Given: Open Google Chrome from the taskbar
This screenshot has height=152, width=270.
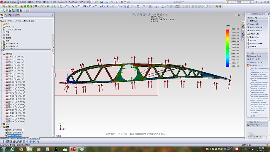Looking at the screenshot, I should pyautogui.click(x=21, y=149).
